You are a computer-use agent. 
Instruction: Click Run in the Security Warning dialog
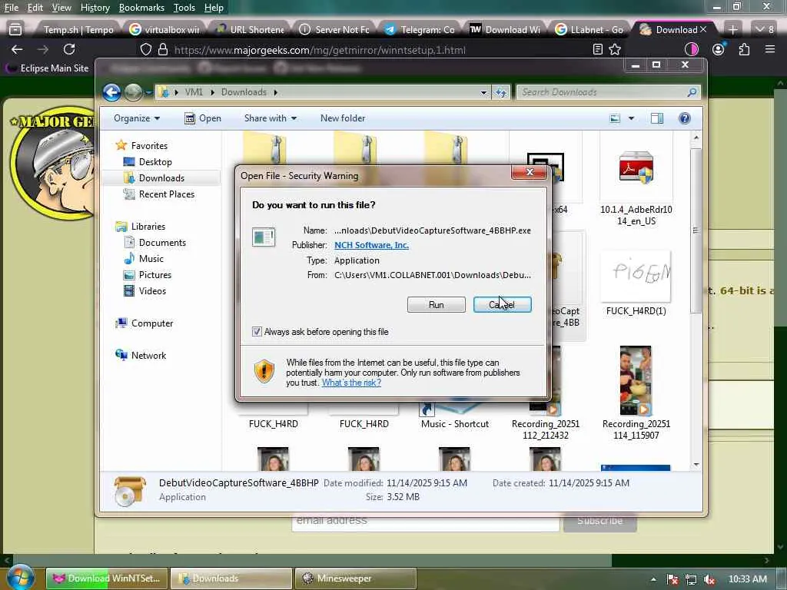(x=437, y=304)
